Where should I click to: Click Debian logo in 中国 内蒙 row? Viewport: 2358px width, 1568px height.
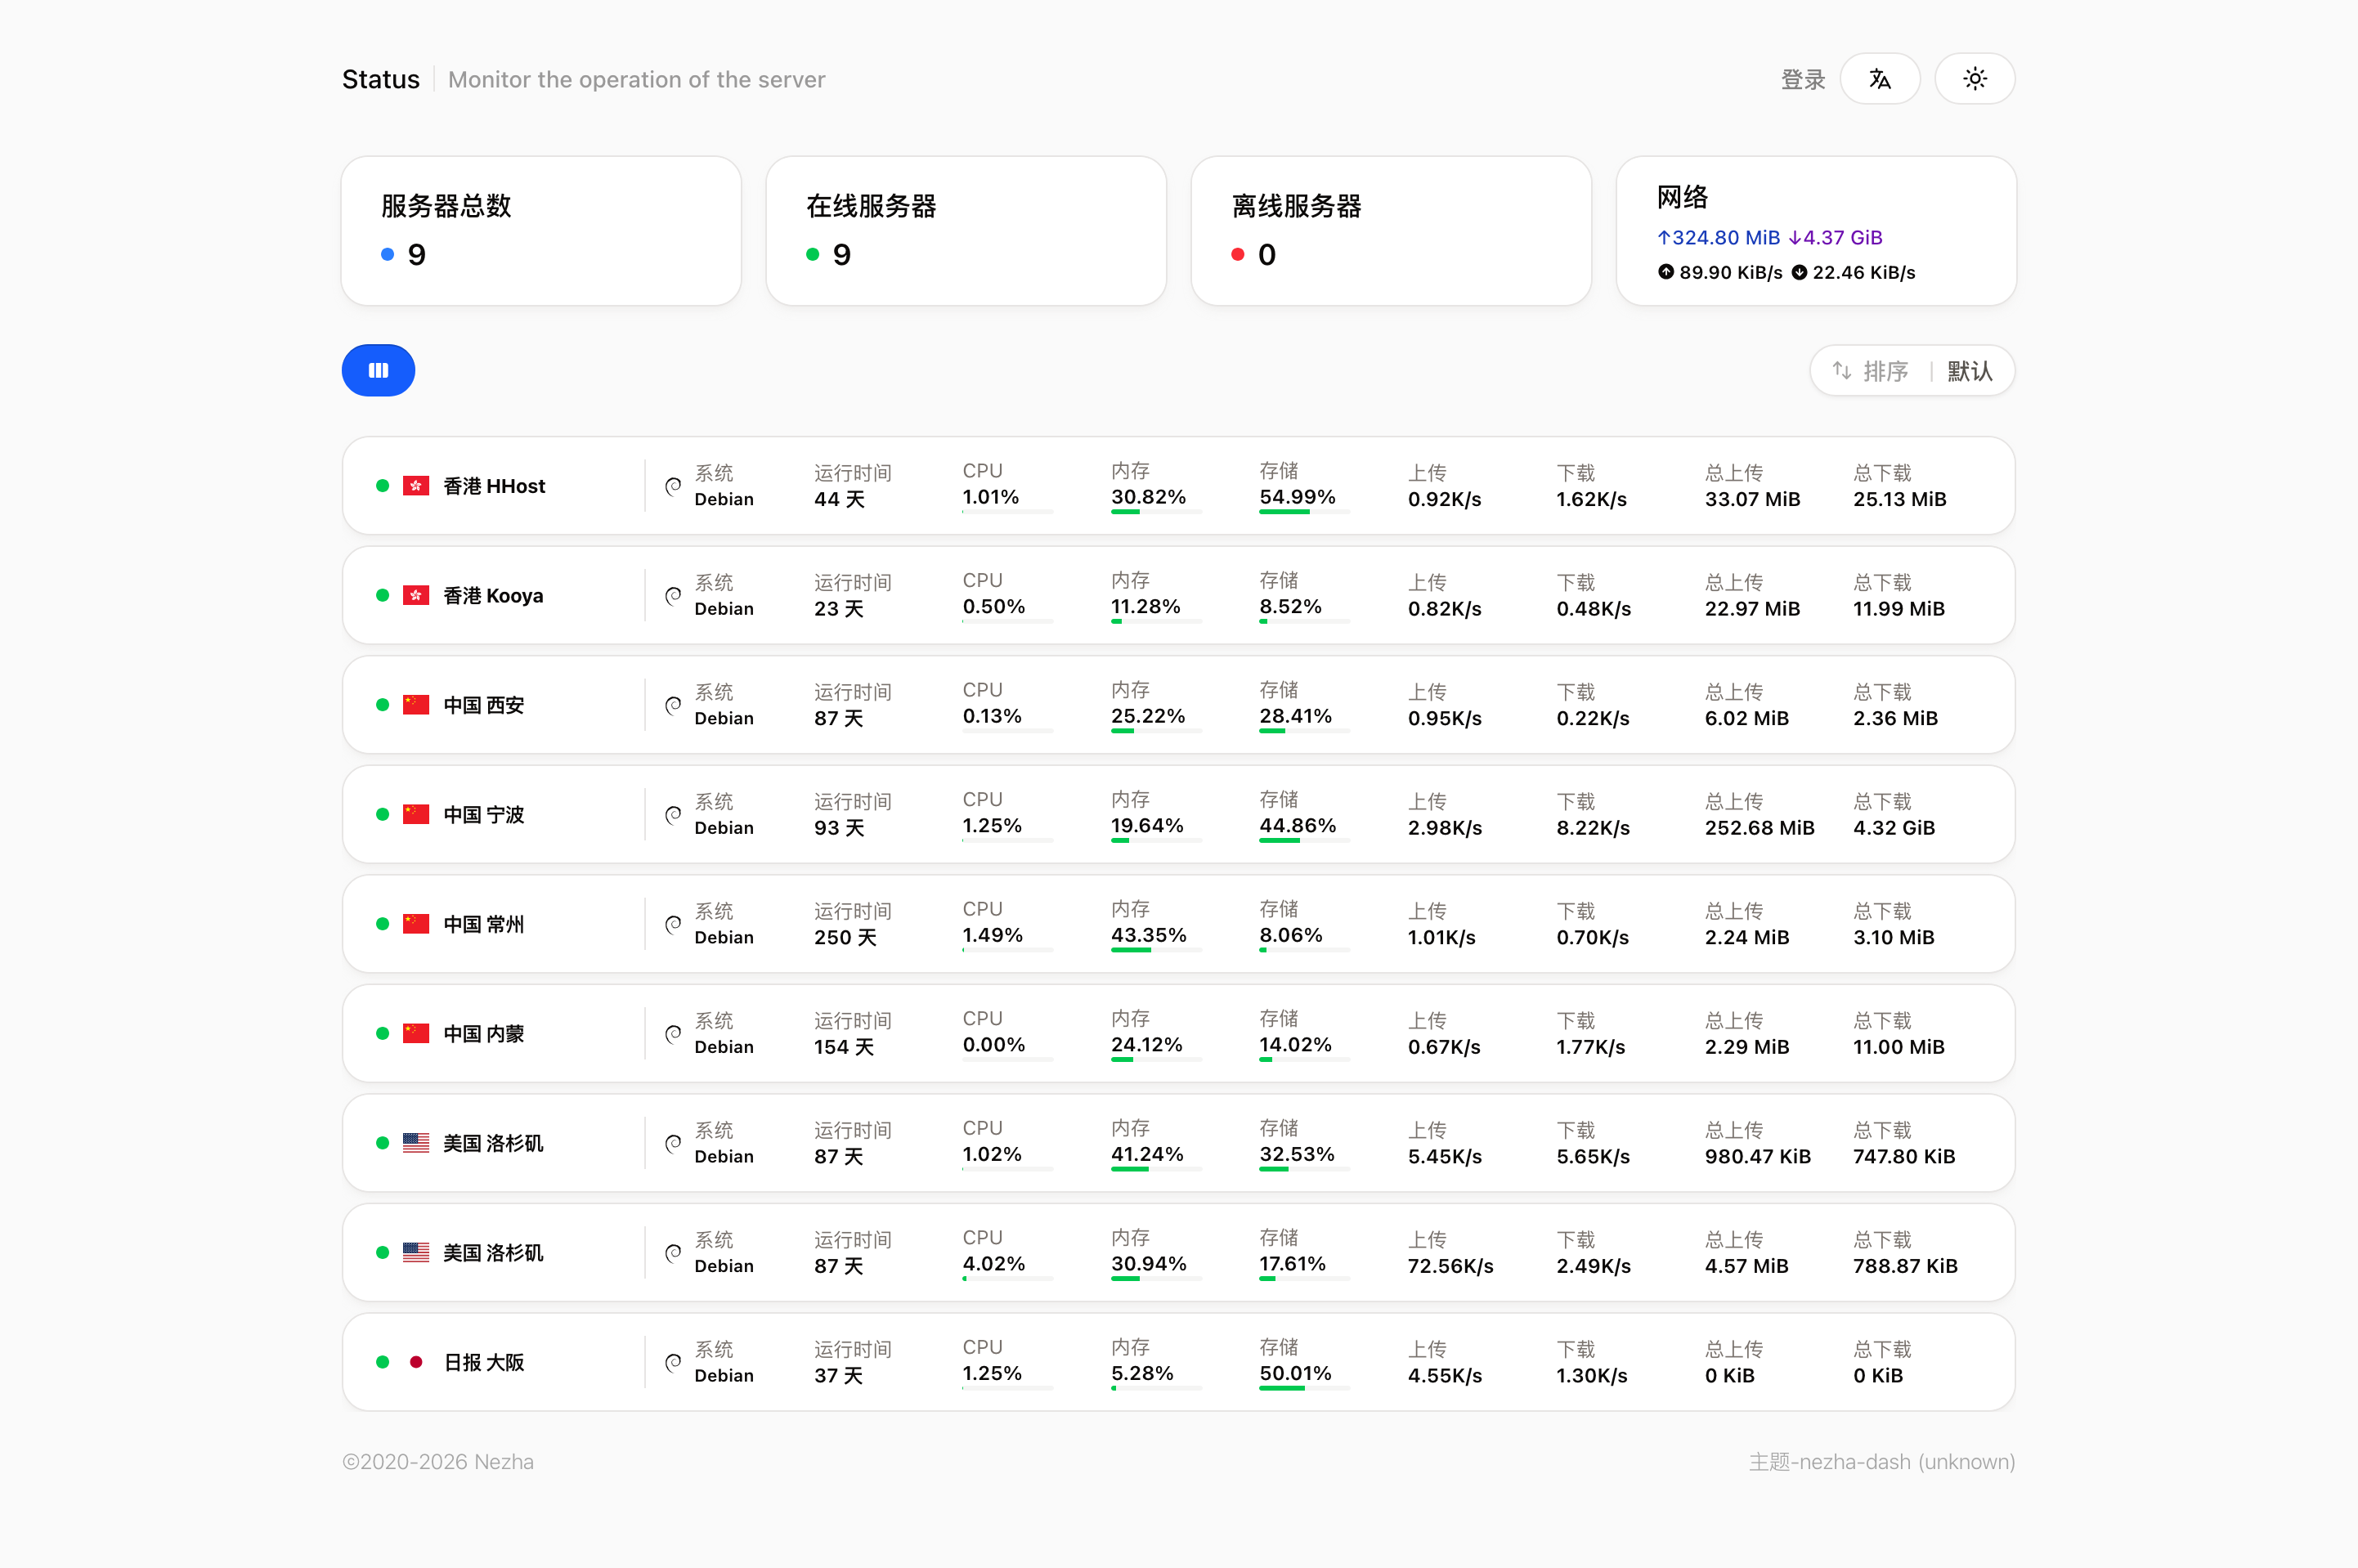coord(673,1034)
